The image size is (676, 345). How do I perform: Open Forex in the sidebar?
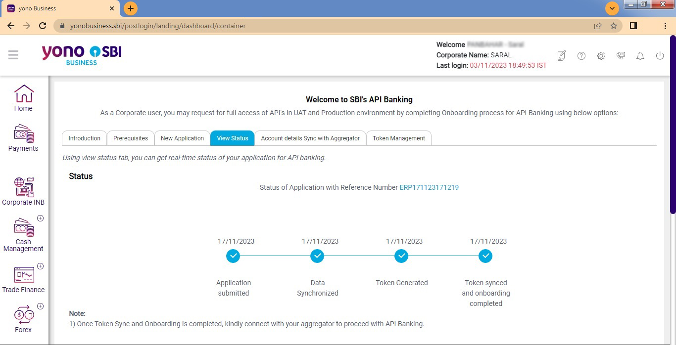(x=23, y=319)
